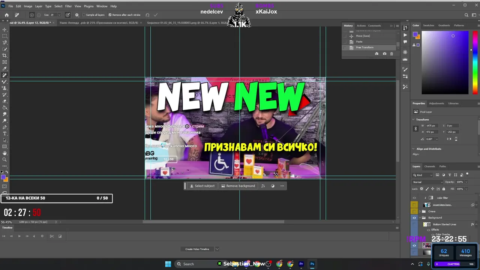Image resolution: width=480 pixels, height=270 pixels.
Task: Select the Hand tool
Action: (4, 153)
